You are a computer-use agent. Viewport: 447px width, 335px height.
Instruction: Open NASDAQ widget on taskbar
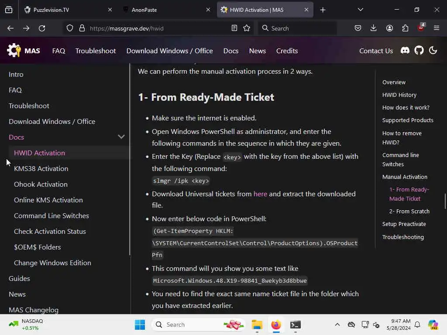26,325
